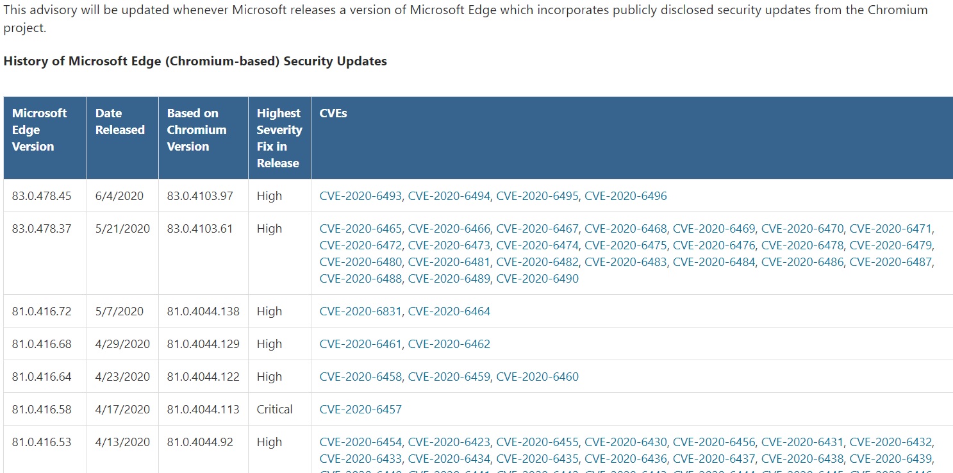The height and width of the screenshot is (473, 953).
Task: Open the CVE-2020-6437 link
Action: click(714, 459)
